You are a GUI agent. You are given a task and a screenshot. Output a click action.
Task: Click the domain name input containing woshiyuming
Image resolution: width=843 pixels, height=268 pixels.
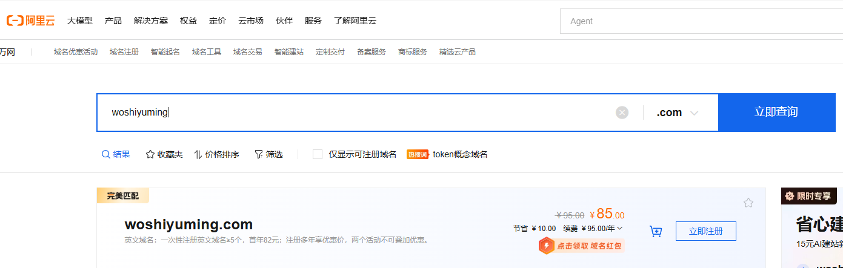coord(358,113)
